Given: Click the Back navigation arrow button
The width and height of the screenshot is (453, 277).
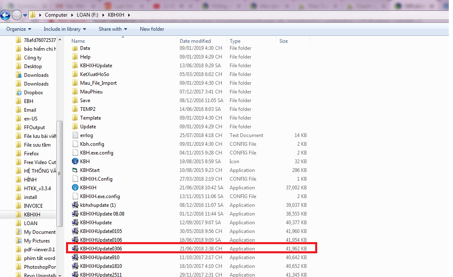Looking at the screenshot, I should (5, 15).
